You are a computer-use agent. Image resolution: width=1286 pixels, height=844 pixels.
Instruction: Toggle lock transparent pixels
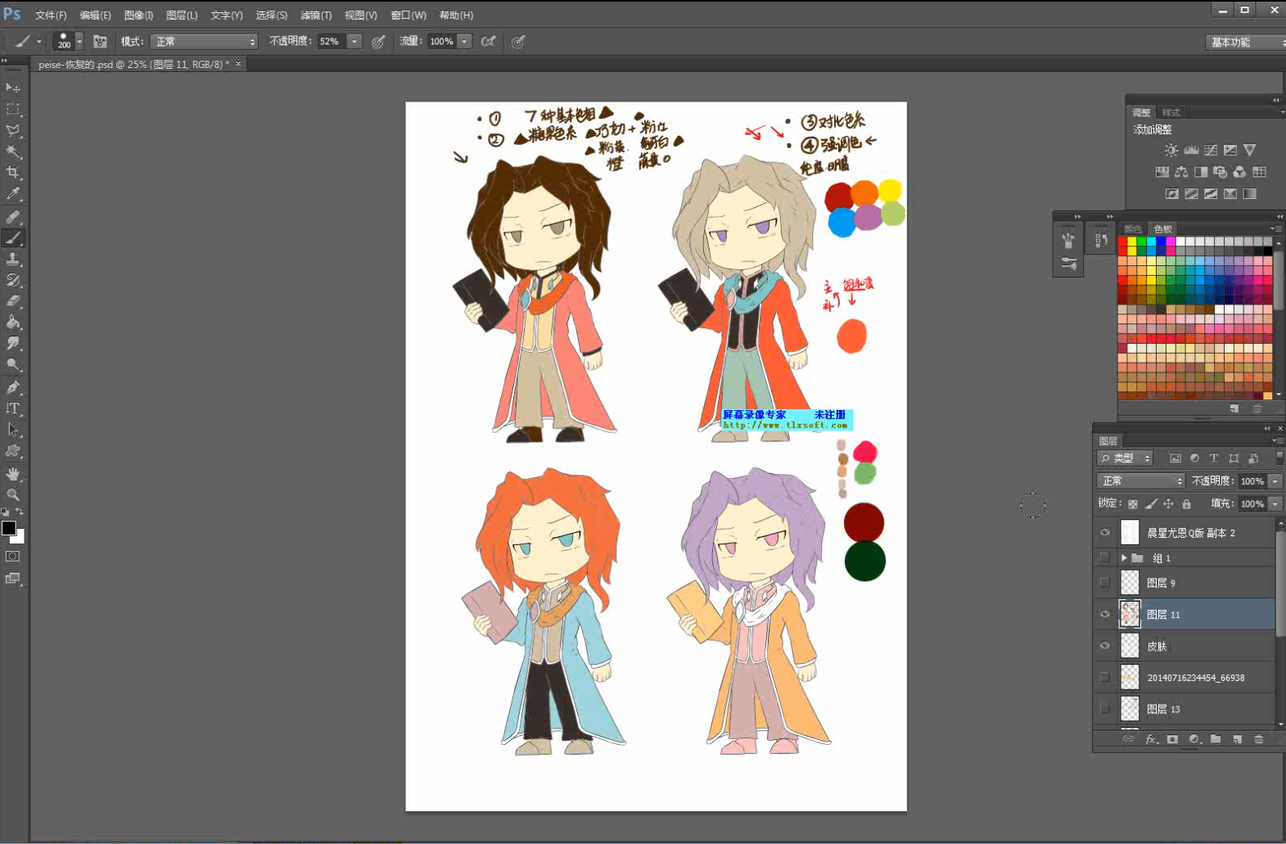[x=1133, y=504]
